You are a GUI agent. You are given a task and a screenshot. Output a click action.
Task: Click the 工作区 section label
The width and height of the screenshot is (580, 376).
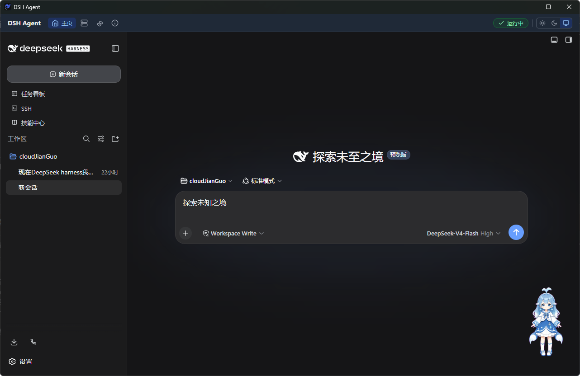17,139
